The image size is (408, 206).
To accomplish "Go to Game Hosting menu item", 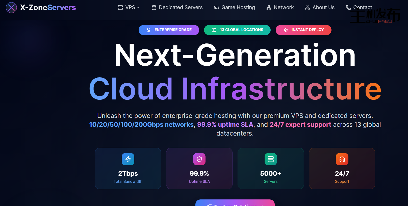I will tap(235, 8).
